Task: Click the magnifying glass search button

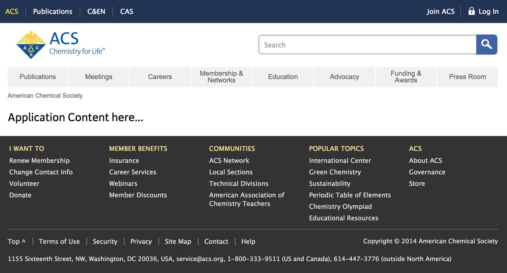Action: [487, 45]
